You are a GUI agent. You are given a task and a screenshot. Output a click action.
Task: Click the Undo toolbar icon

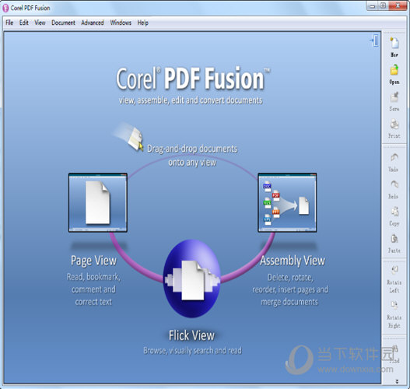394,158
